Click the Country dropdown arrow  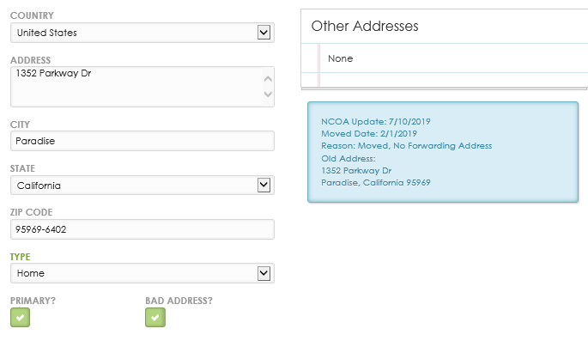pos(264,33)
